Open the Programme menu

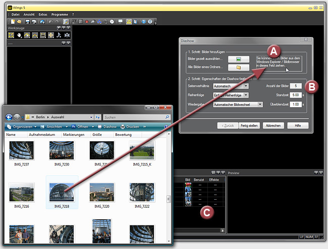click(60, 15)
